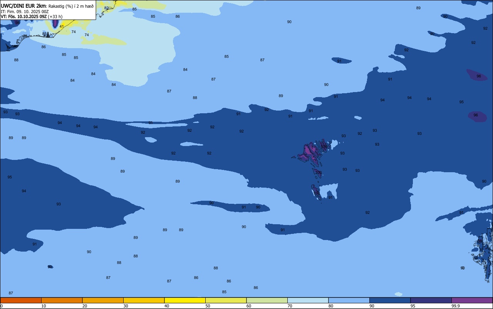Click the "(+33 h)" forecast offset text
This screenshot has height=309, width=493.
tap(55, 17)
